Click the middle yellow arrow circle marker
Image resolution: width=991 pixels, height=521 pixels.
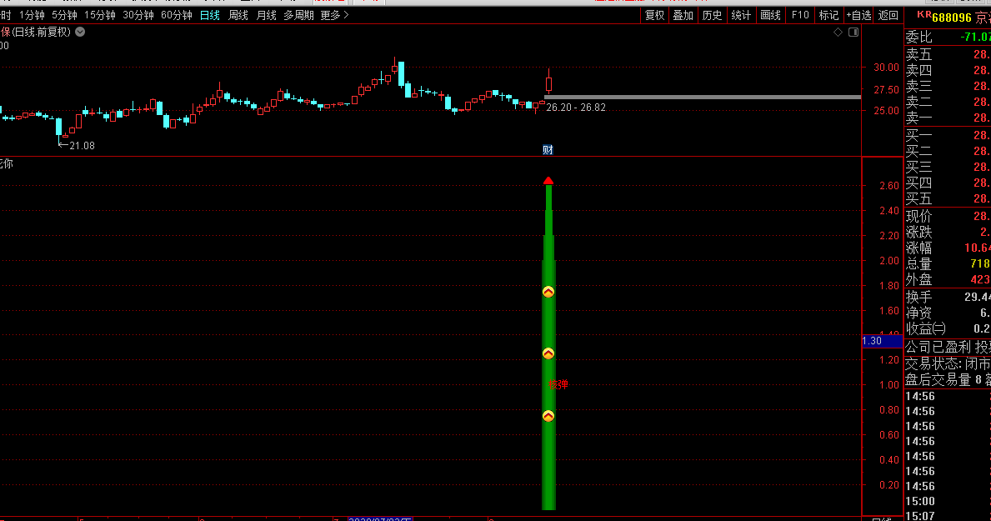pyautogui.click(x=548, y=353)
